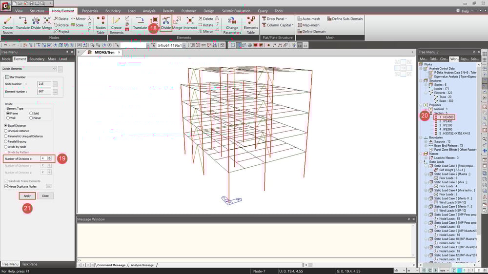The image size is (488, 274).
Task: Click the Create Elements icon
Action: coord(116,25)
